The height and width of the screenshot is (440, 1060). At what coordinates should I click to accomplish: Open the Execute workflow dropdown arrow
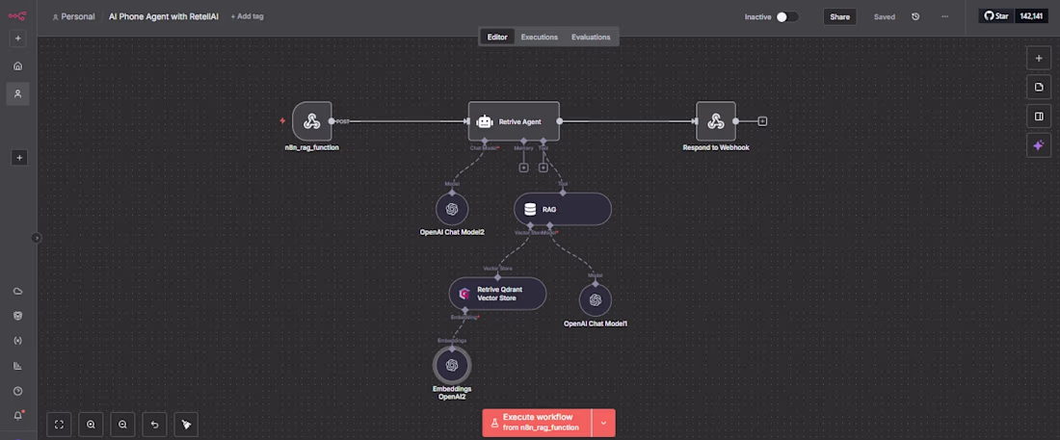pyautogui.click(x=603, y=423)
